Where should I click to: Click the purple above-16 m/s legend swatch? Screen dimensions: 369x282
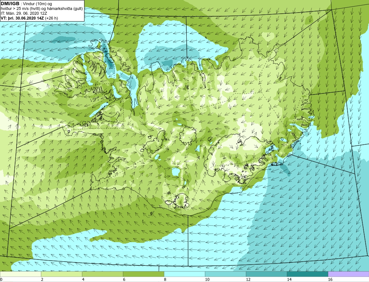point(349,274)
